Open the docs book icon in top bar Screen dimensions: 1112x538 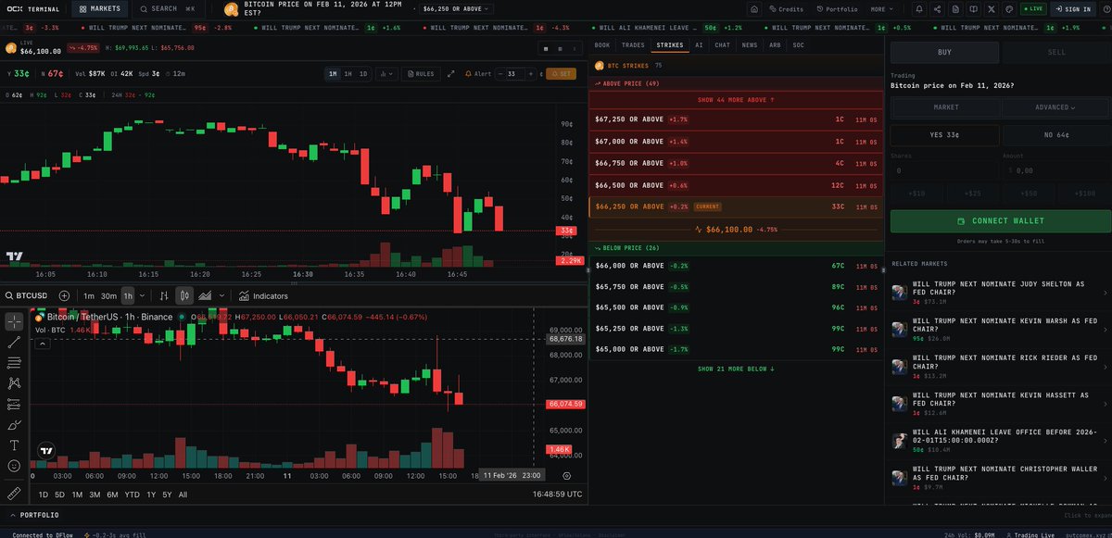click(x=973, y=9)
